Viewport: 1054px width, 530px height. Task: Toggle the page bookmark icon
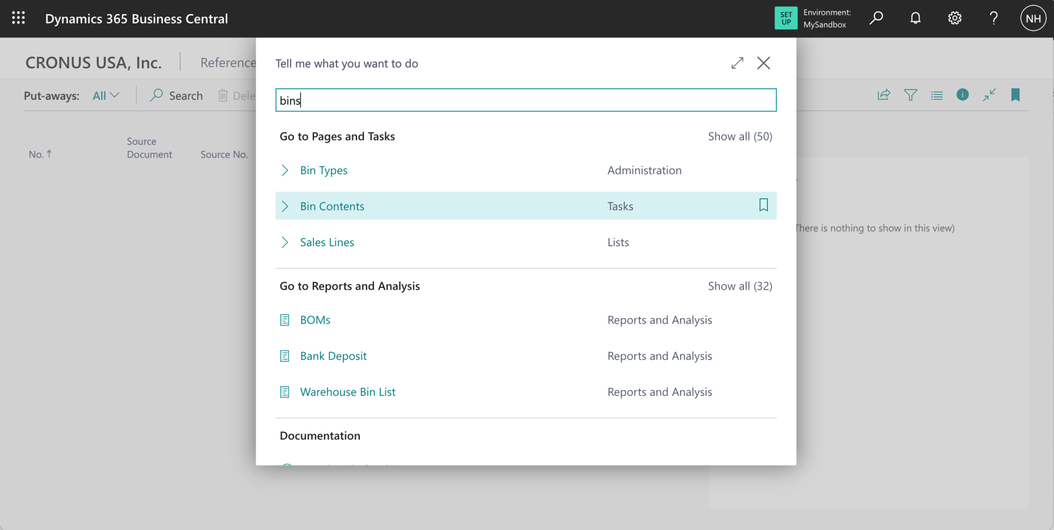(1015, 95)
